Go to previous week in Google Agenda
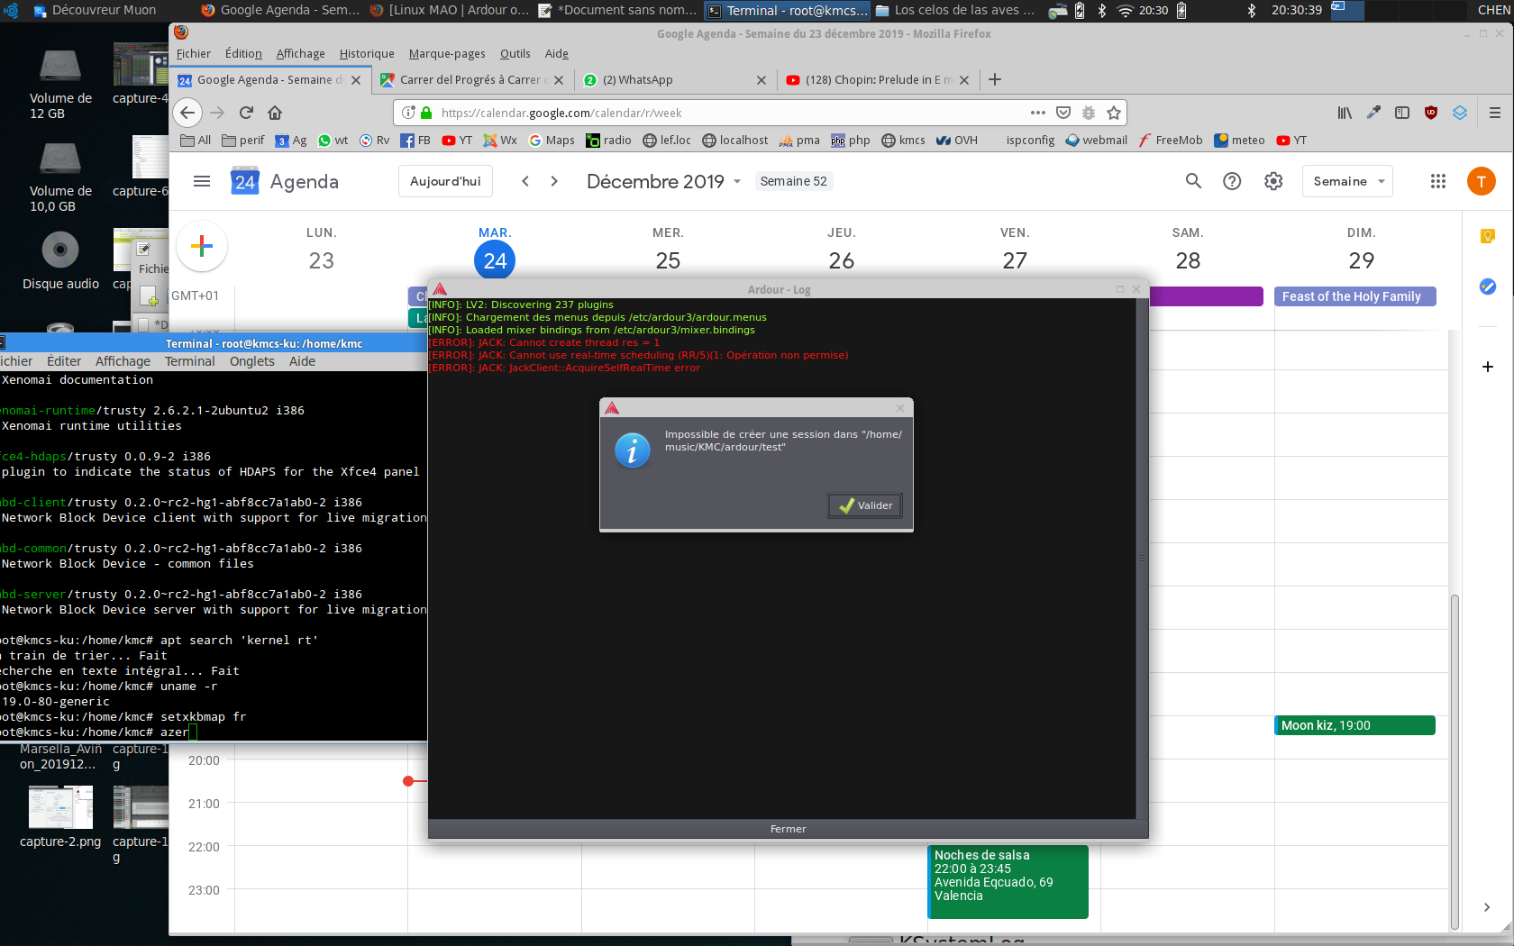The image size is (1514, 946). (525, 181)
